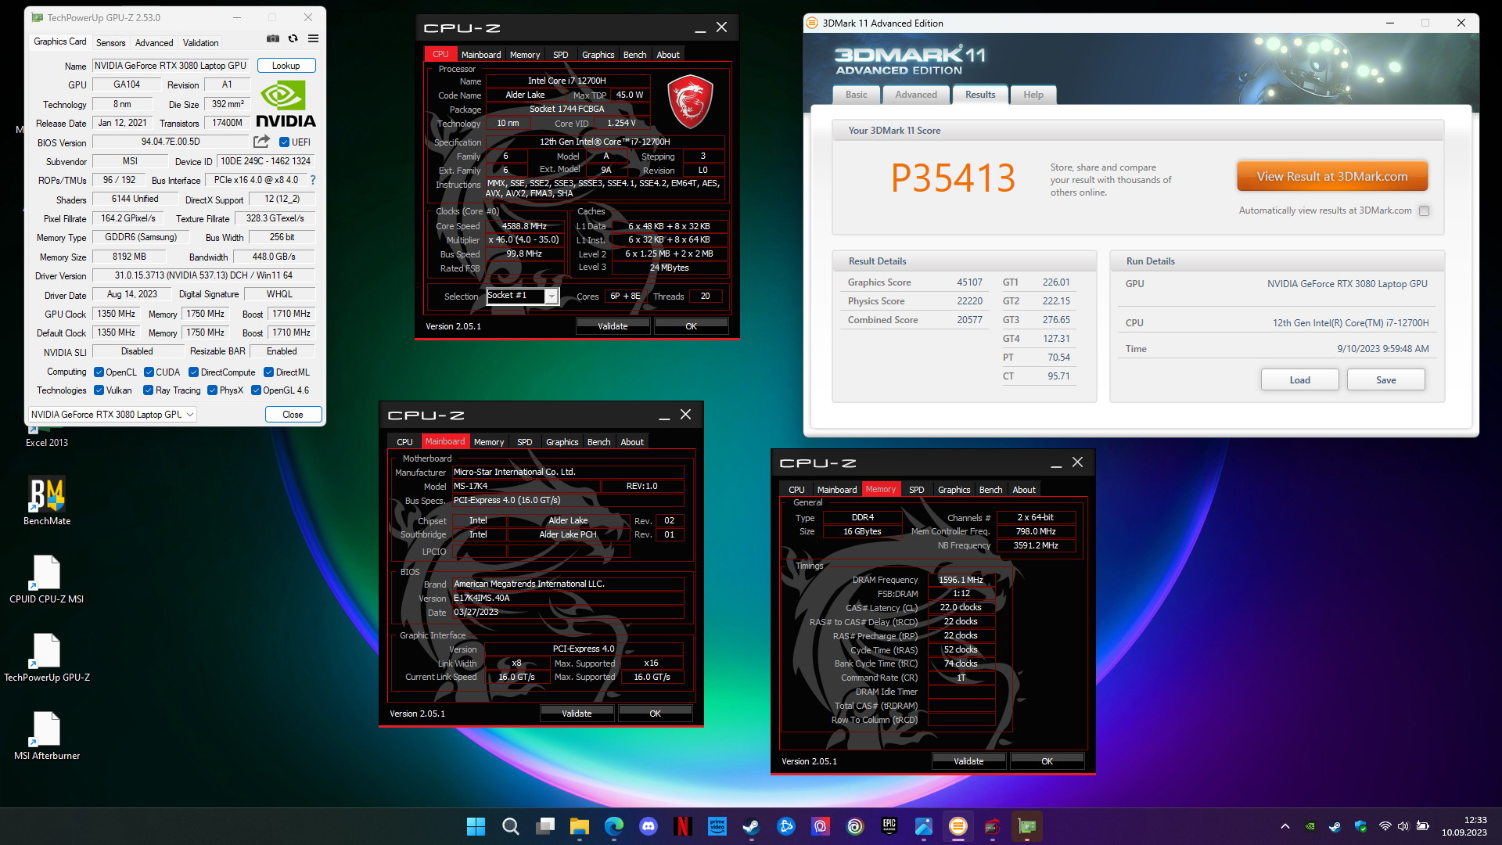Open the Graphics tab in CPU-Z Mainboard window

click(562, 442)
